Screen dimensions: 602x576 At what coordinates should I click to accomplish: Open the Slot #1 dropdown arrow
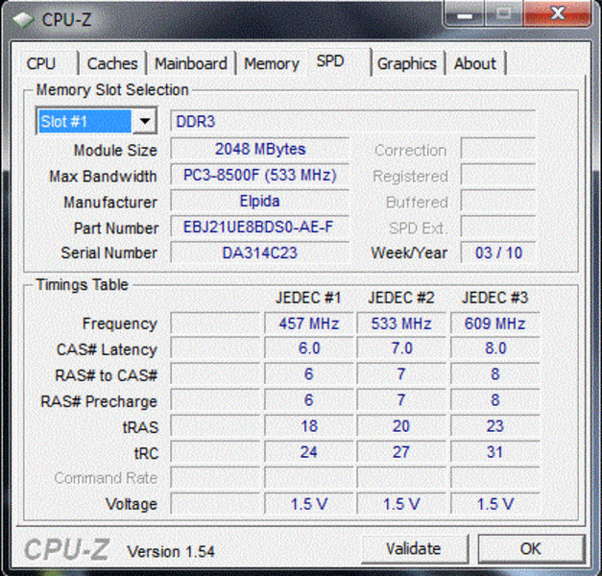[x=145, y=122]
